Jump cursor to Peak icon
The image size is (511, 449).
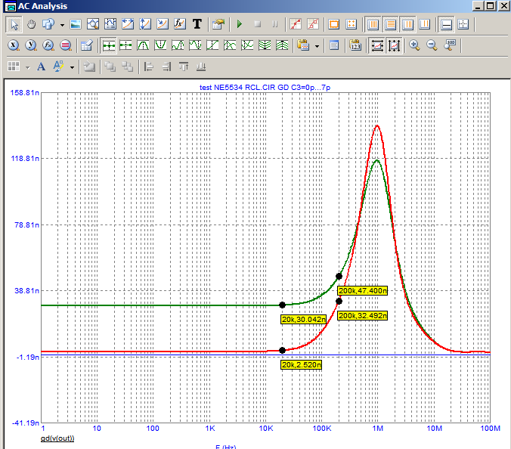[x=143, y=45]
